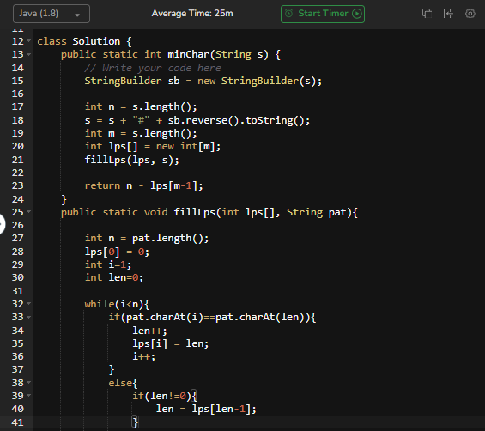Collapse the if block fold arrow on line 33
This screenshot has height=431, width=485.
(29, 317)
